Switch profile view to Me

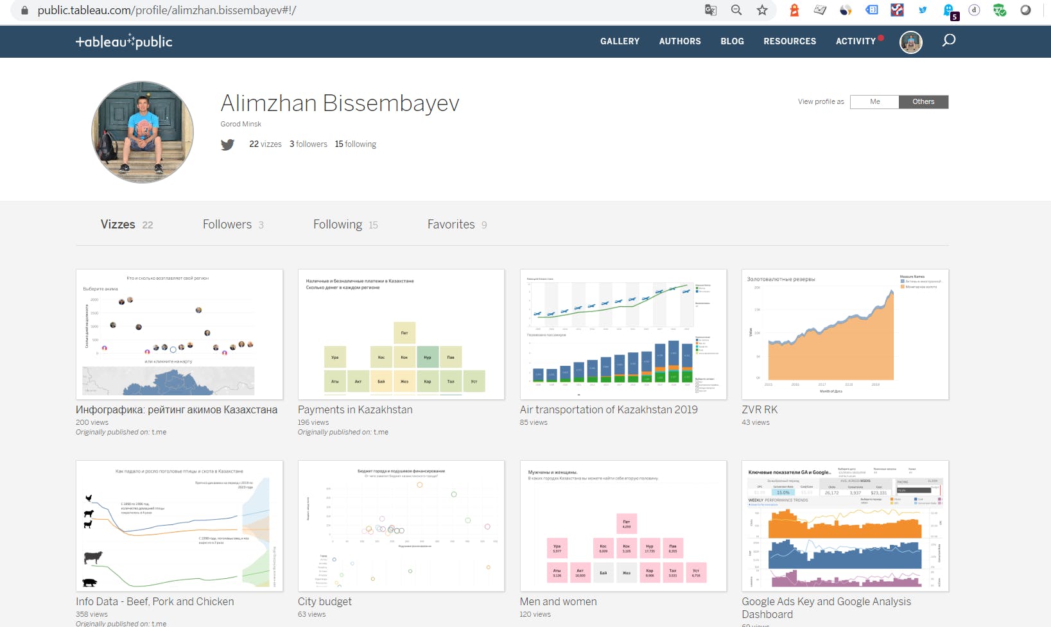pyautogui.click(x=874, y=101)
